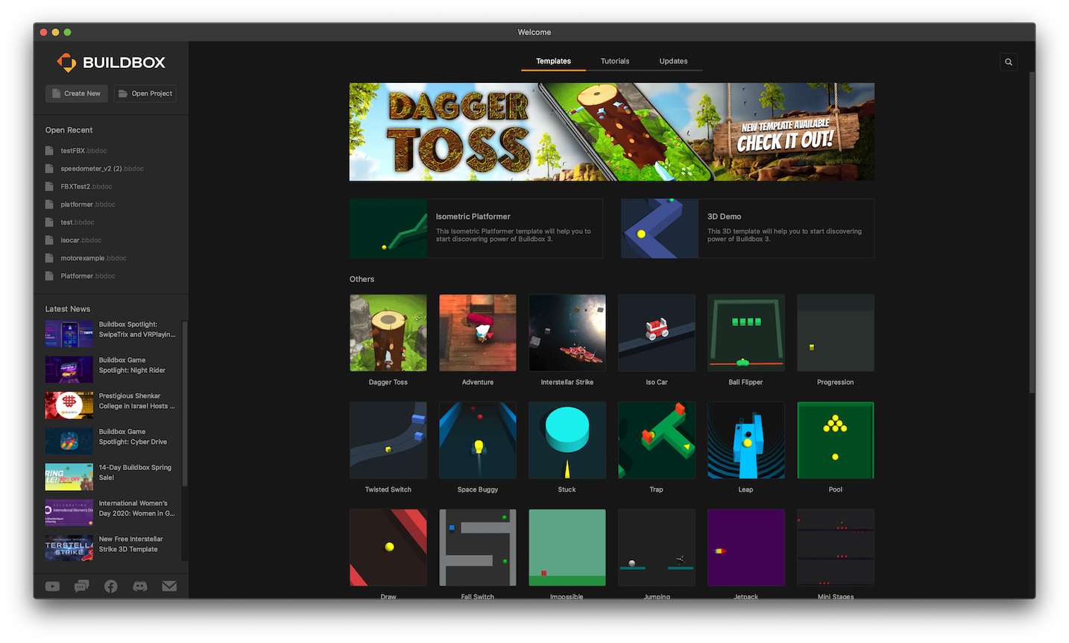Switch to the Updates tab
Viewport: 1069px width, 643px height.
pyautogui.click(x=673, y=61)
